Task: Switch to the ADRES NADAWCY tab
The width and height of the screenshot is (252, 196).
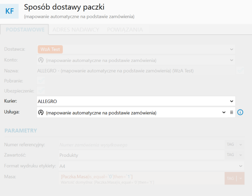Action: pos(76,29)
